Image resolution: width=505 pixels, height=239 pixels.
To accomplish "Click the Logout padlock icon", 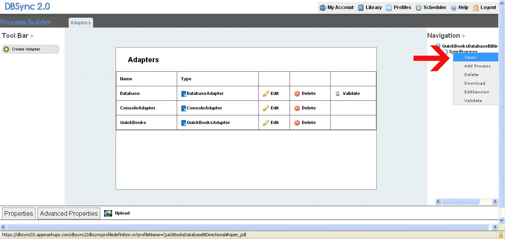I will tap(476, 7).
